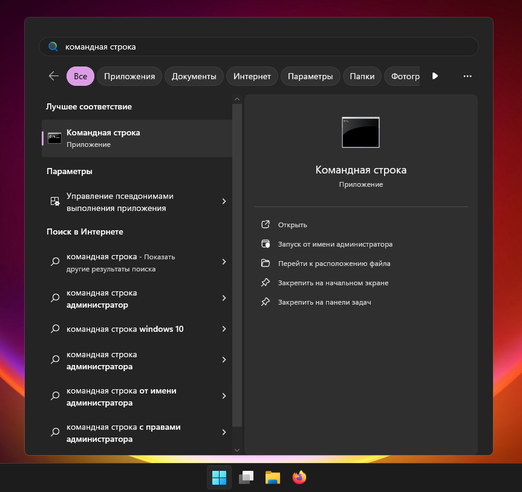Go back using the left arrow icon
This screenshot has width=522, height=492.
(54, 76)
